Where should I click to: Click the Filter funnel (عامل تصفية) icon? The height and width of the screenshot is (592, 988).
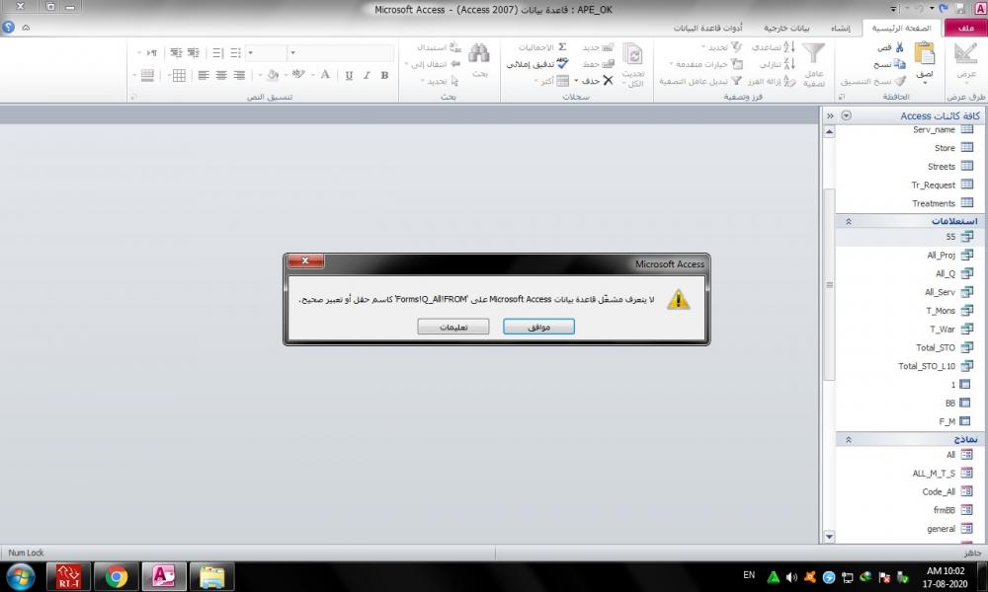coord(813,55)
